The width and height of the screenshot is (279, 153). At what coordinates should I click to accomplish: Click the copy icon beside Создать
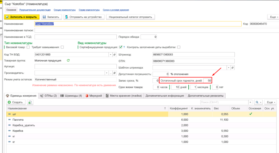click(x=30, y=102)
